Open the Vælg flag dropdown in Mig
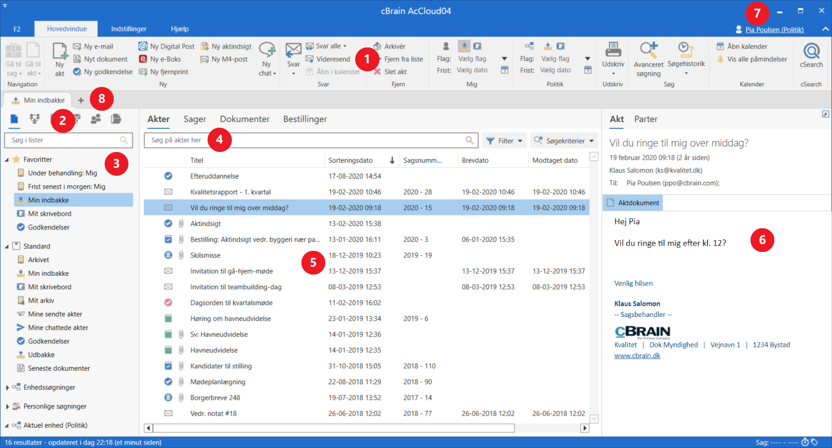The image size is (832, 448). [x=504, y=59]
